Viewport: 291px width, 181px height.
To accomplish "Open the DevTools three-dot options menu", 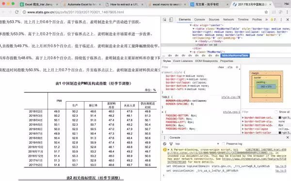I will coord(281,20).
